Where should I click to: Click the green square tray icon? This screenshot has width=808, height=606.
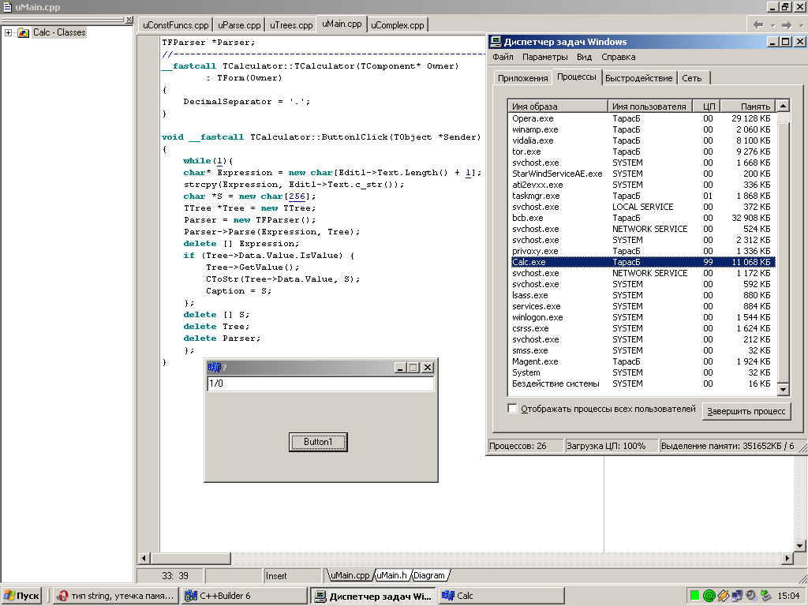[694, 596]
